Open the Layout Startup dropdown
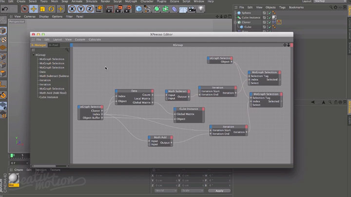 point(330,1)
